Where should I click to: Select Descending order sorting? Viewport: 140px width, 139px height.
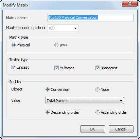48,112
